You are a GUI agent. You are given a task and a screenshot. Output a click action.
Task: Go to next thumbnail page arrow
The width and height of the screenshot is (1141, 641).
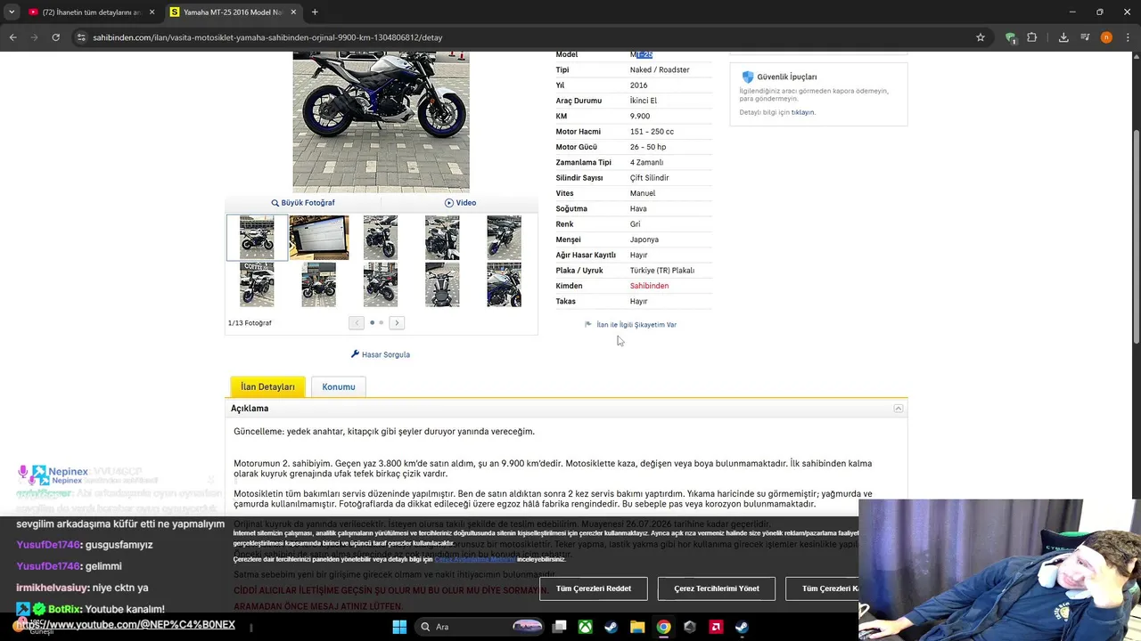(x=397, y=323)
